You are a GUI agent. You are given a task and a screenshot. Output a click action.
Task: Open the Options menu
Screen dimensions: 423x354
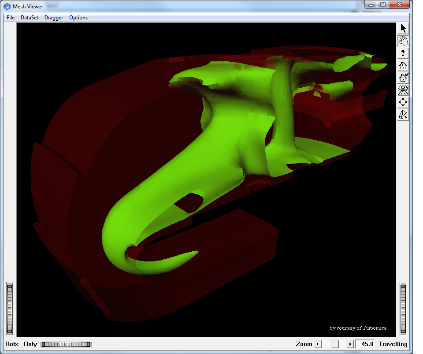pyautogui.click(x=78, y=18)
